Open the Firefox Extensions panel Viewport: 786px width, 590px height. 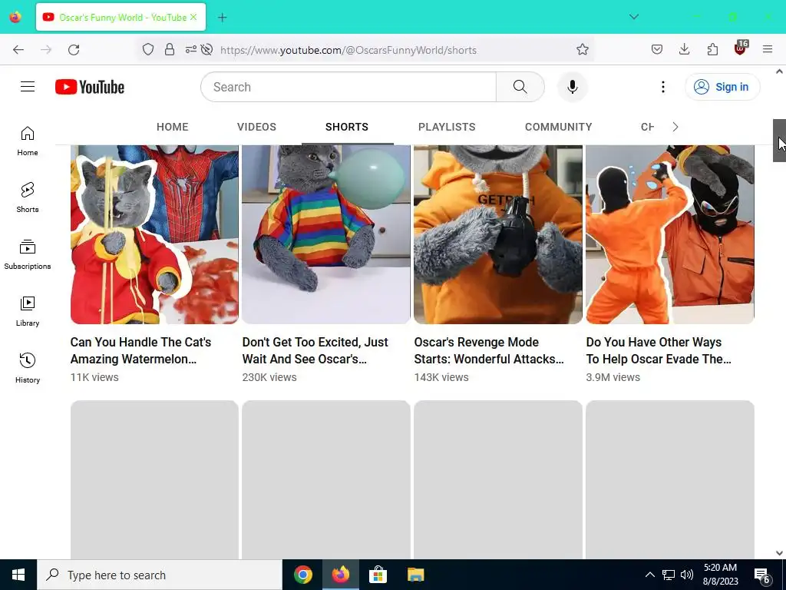click(712, 49)
